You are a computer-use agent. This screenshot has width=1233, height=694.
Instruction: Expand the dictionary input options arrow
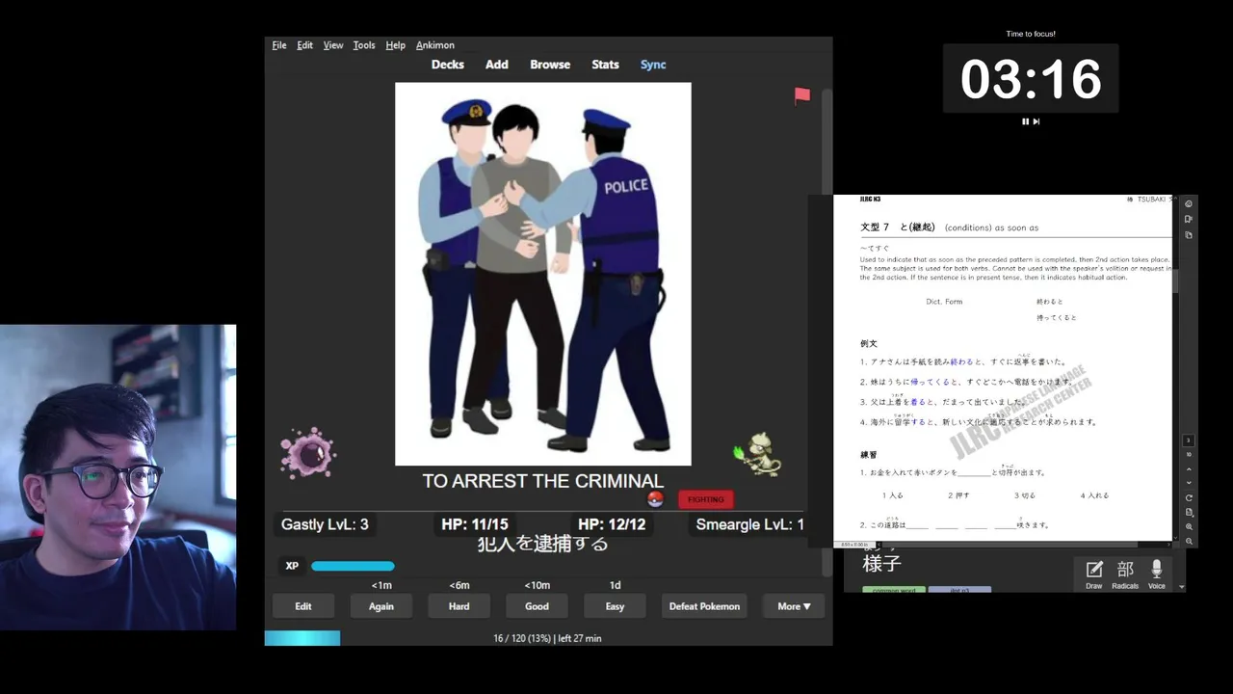1182,586
